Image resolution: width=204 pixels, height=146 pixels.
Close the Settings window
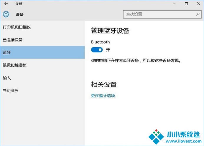tap(198, 4)
